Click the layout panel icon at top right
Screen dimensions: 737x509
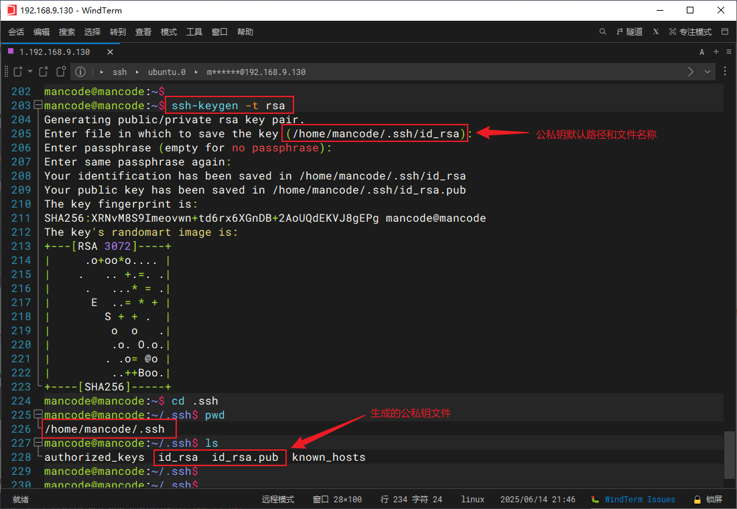[724, 31]
